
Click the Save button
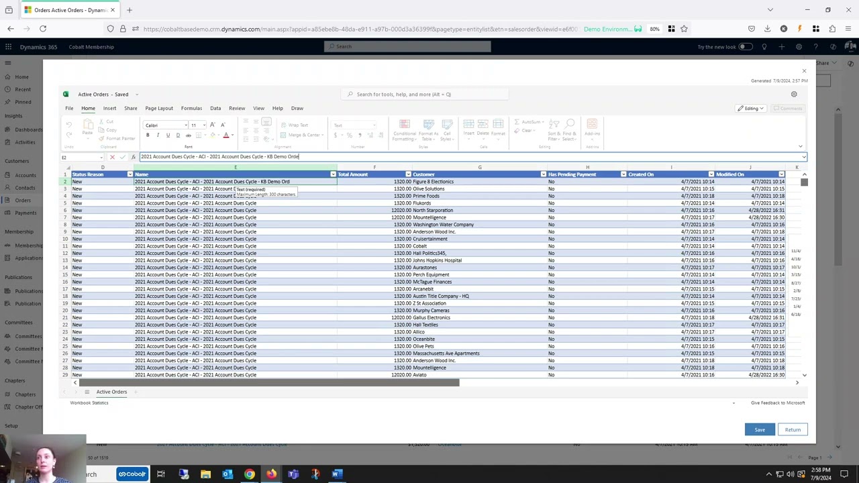[x=760, y=430]
